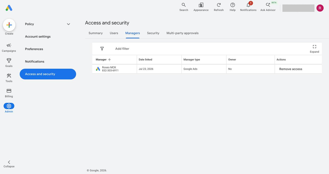Open Preferences menu item
This screenshot has width=329, height=174.
click(34, 49)
